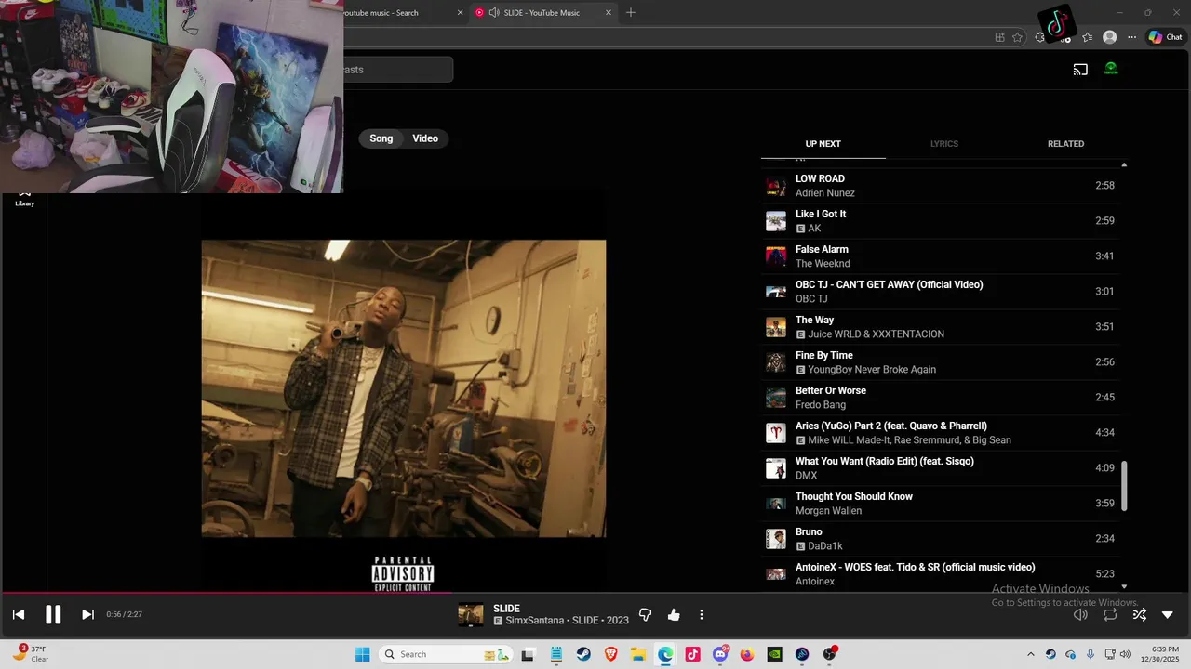Switch player to Song mode
The image size is (1191, 669).
(x=381, y=138)
